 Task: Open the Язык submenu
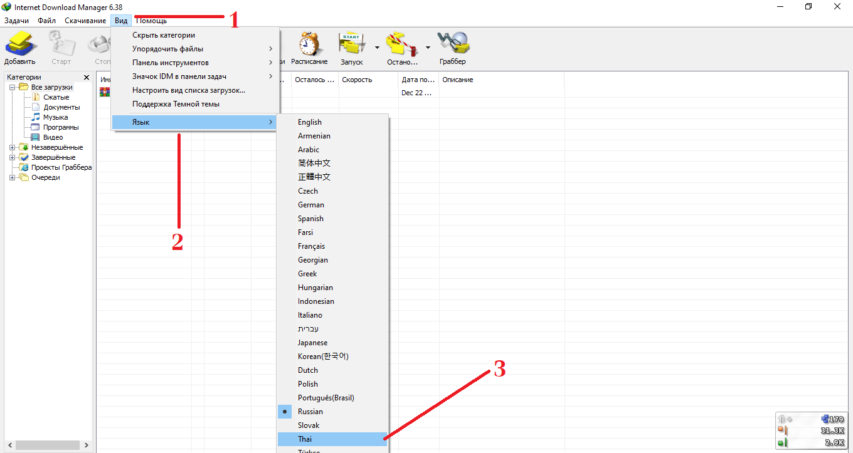pos(195,122)
